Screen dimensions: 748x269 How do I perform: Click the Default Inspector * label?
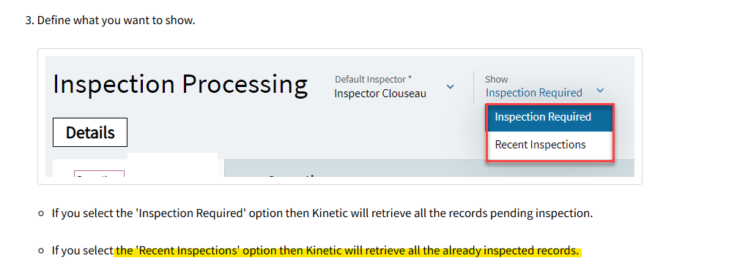pyautogui.click(x=373, y=79)
